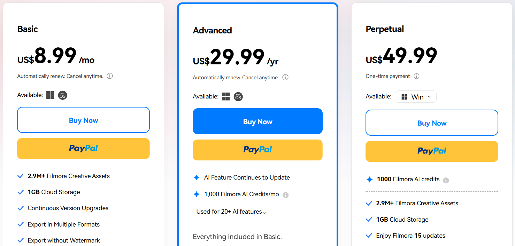This screenshot has height=246, width=515.
Task: Click the info icon next to One-time payment
Action: point(417,76)
